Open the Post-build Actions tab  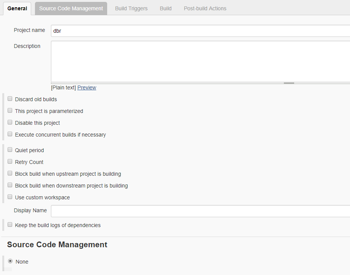(205, 8)
